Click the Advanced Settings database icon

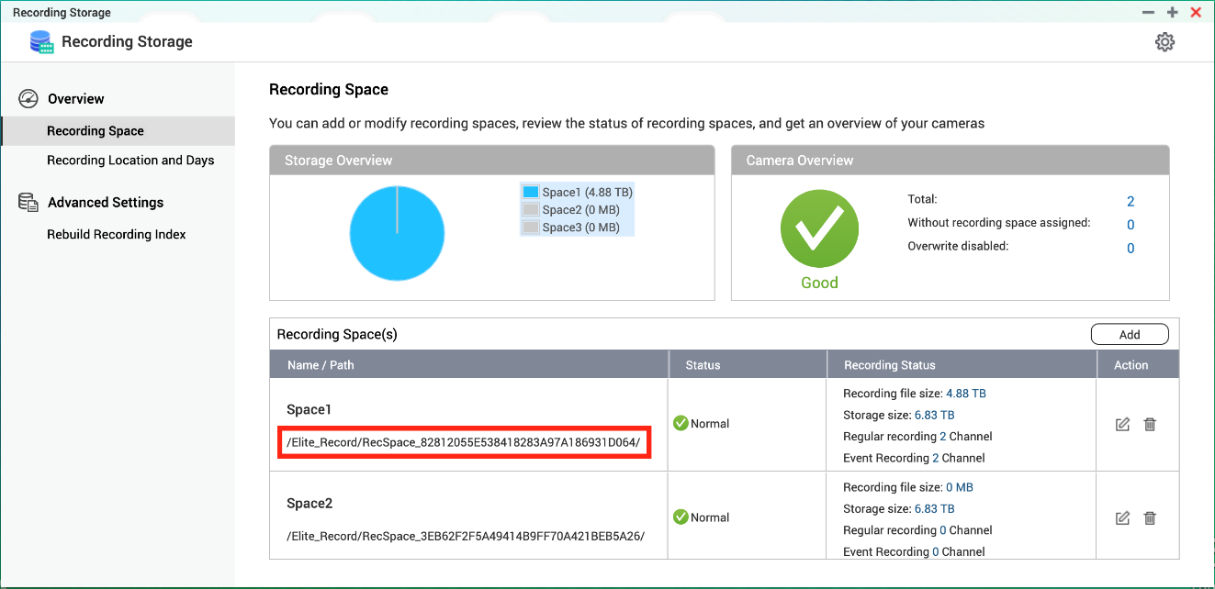[x=28, y=203]
